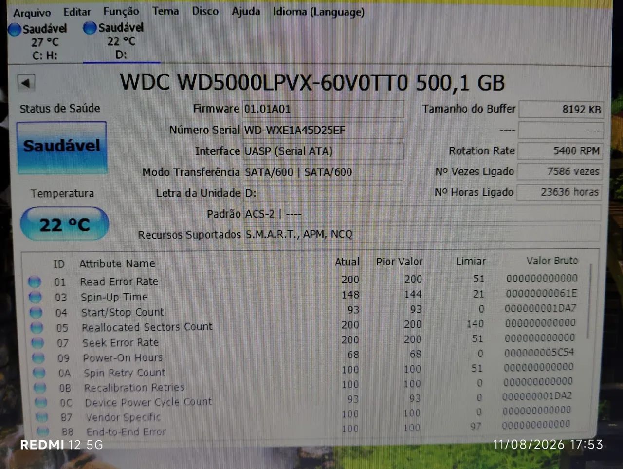
Task: Click the status dot for Read Error Rate
Action: coord(34,281)
